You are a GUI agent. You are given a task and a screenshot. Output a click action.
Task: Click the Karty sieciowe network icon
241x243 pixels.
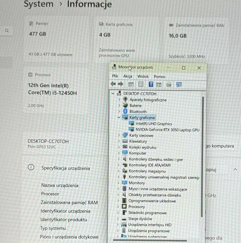coord(125,135)
